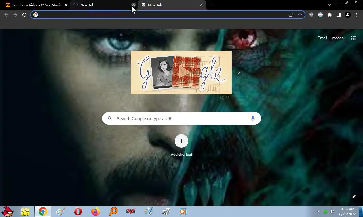
Task: Open the Angry Birds start button
Action: pyautogui.click(x=8, y=211)
